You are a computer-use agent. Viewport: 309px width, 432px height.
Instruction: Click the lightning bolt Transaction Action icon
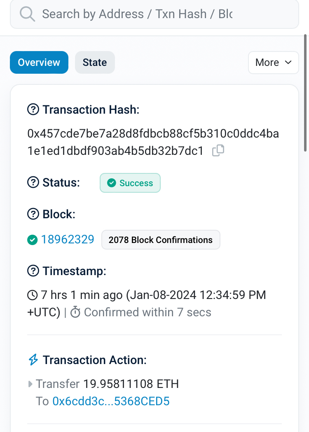(33, 360)
